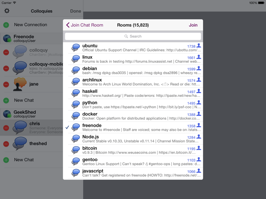Select the Node.js room row
The image size is (266, 199).
pos(133,139)
